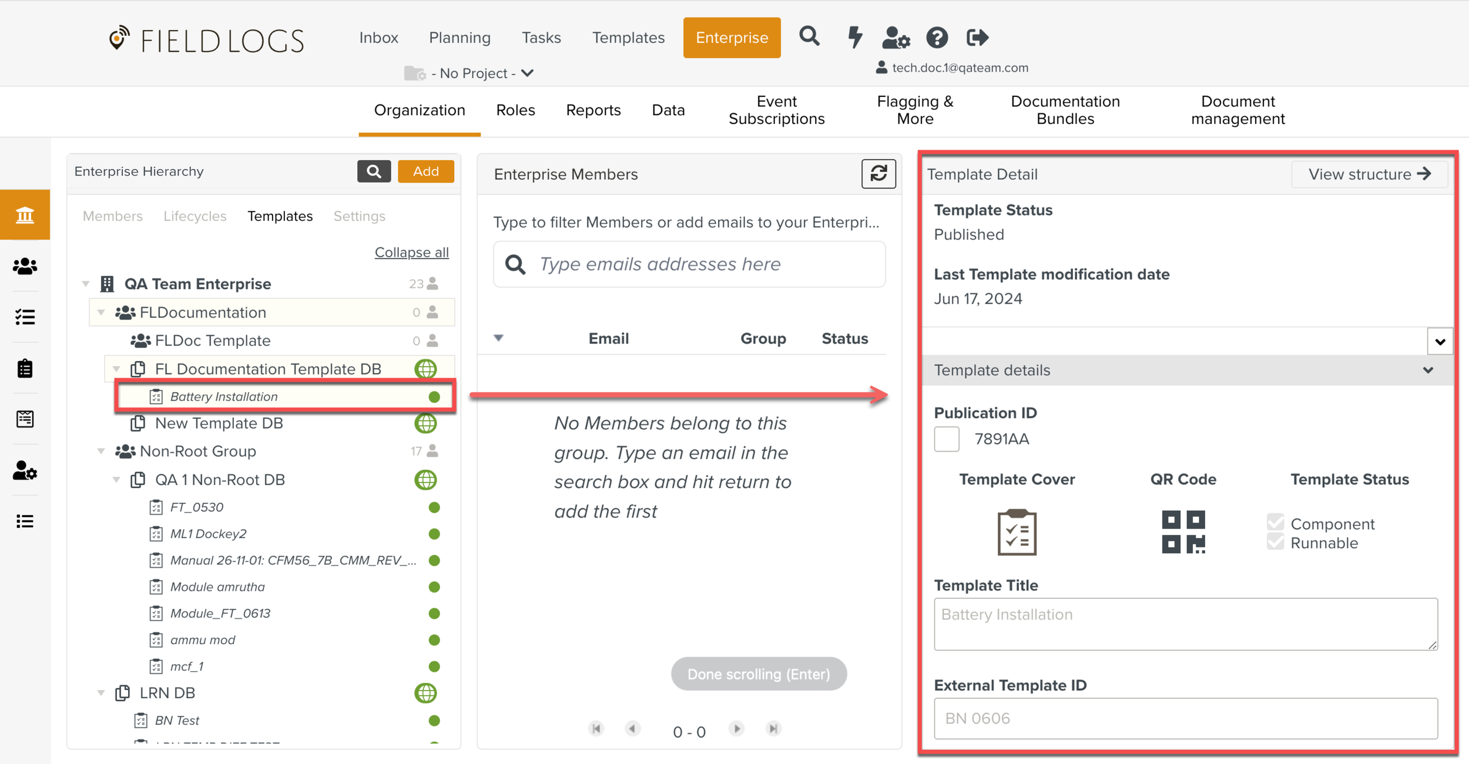This screenshot has width=1469, height=764.
Task: Click the orange Add button
Action: point(425,171)
